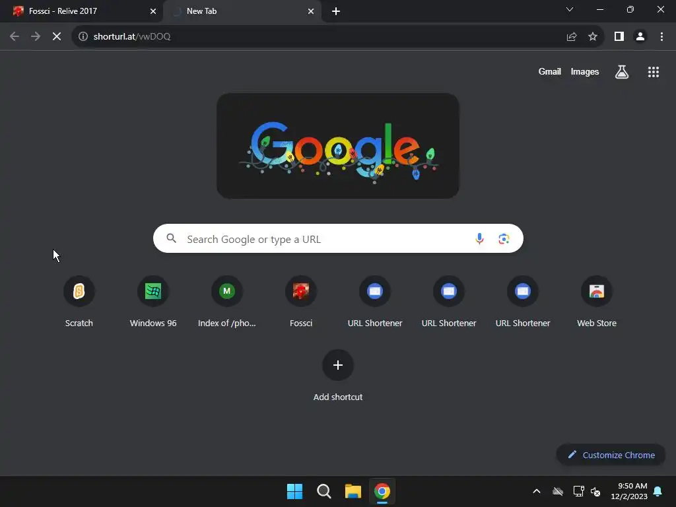This screenshot has height=507, width=676.
Task: Select the New Tab tab
Action: [242, 11]
